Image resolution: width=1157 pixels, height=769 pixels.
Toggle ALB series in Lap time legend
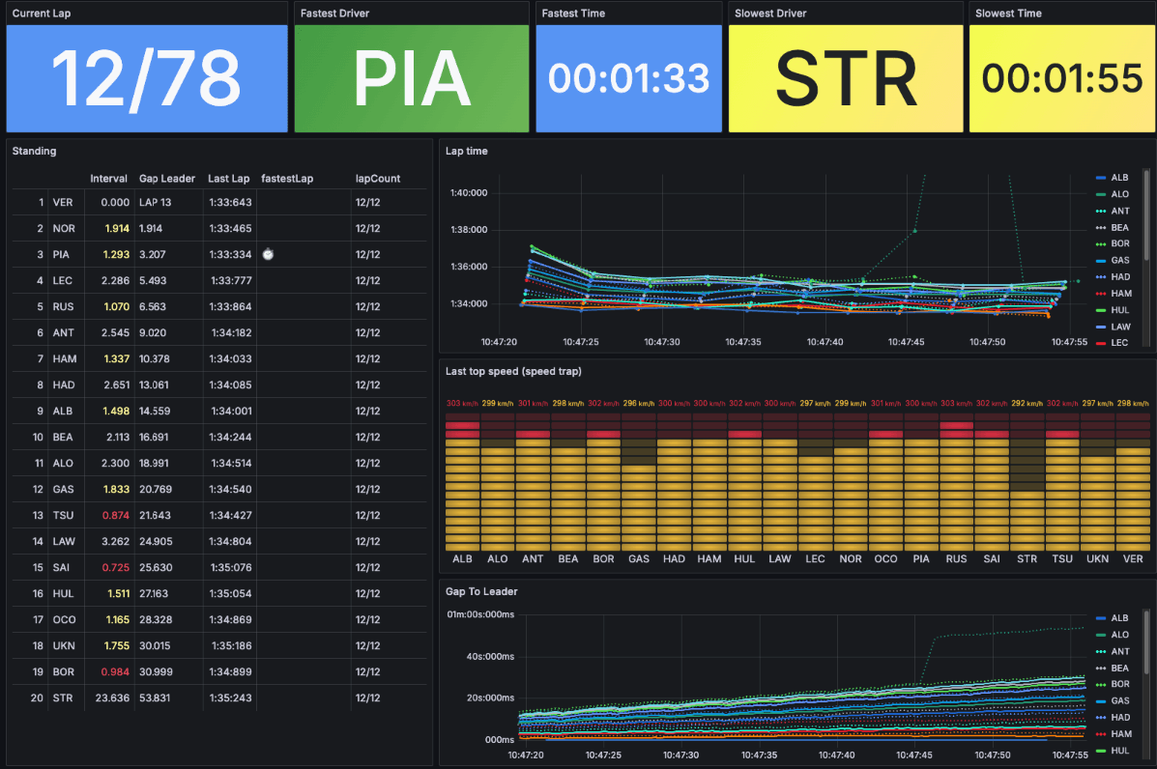pos(1119,178)
